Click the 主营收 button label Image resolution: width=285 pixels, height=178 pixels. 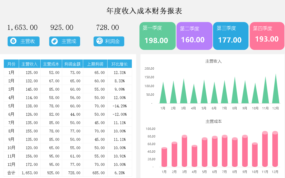point(28,42)
